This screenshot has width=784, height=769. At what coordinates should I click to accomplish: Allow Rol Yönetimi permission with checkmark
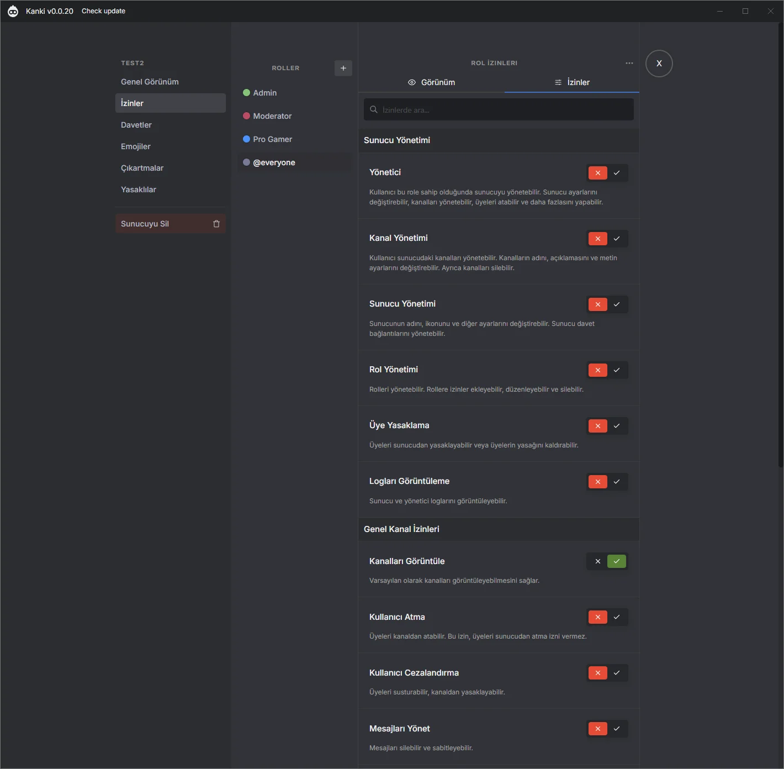click(617, 370)
